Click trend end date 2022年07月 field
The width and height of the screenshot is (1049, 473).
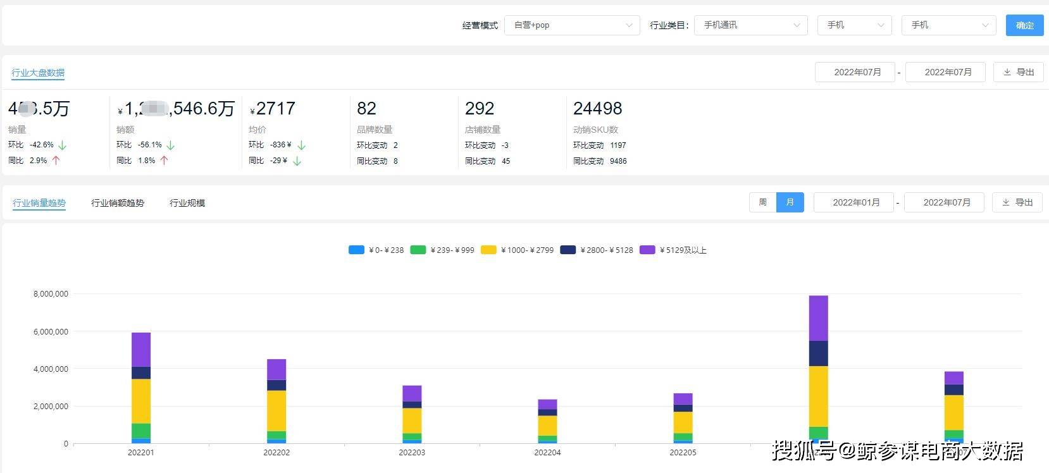click(x=944, y=202)
